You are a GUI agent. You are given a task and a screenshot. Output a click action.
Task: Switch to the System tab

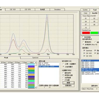(x=85, y=10)
